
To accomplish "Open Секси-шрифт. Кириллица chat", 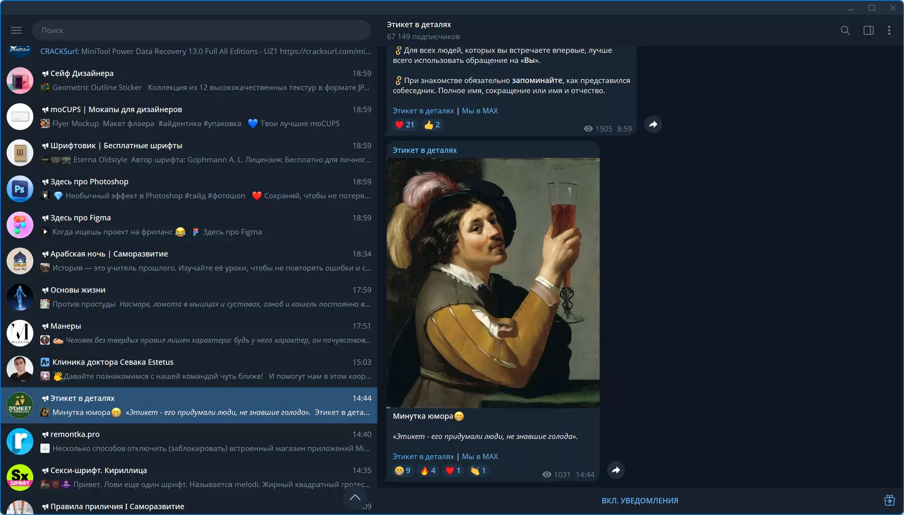I will [x=189, y=478].
